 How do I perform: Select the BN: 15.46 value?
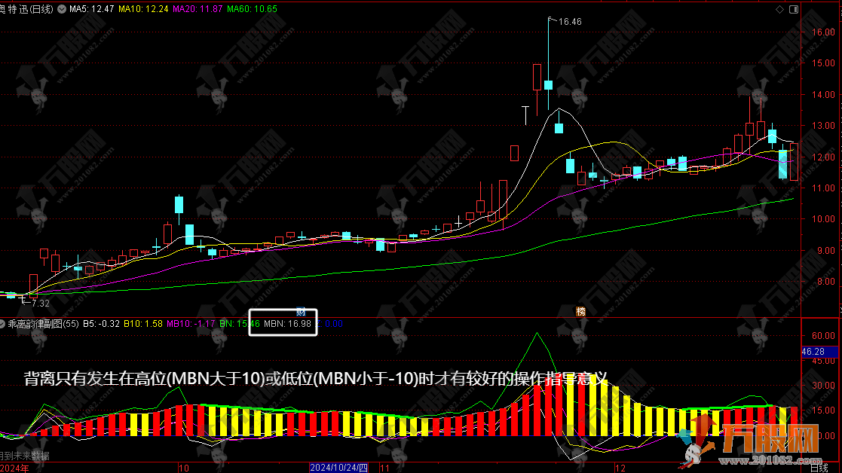[x=240, y=324]
